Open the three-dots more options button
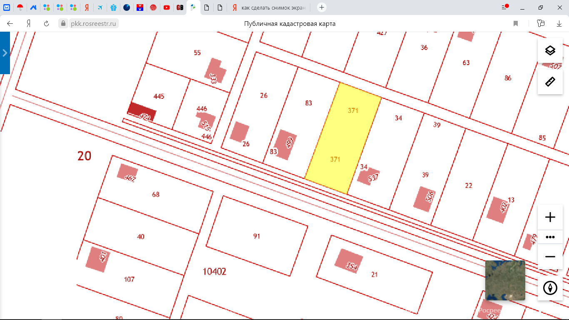 tap(550, 237)
